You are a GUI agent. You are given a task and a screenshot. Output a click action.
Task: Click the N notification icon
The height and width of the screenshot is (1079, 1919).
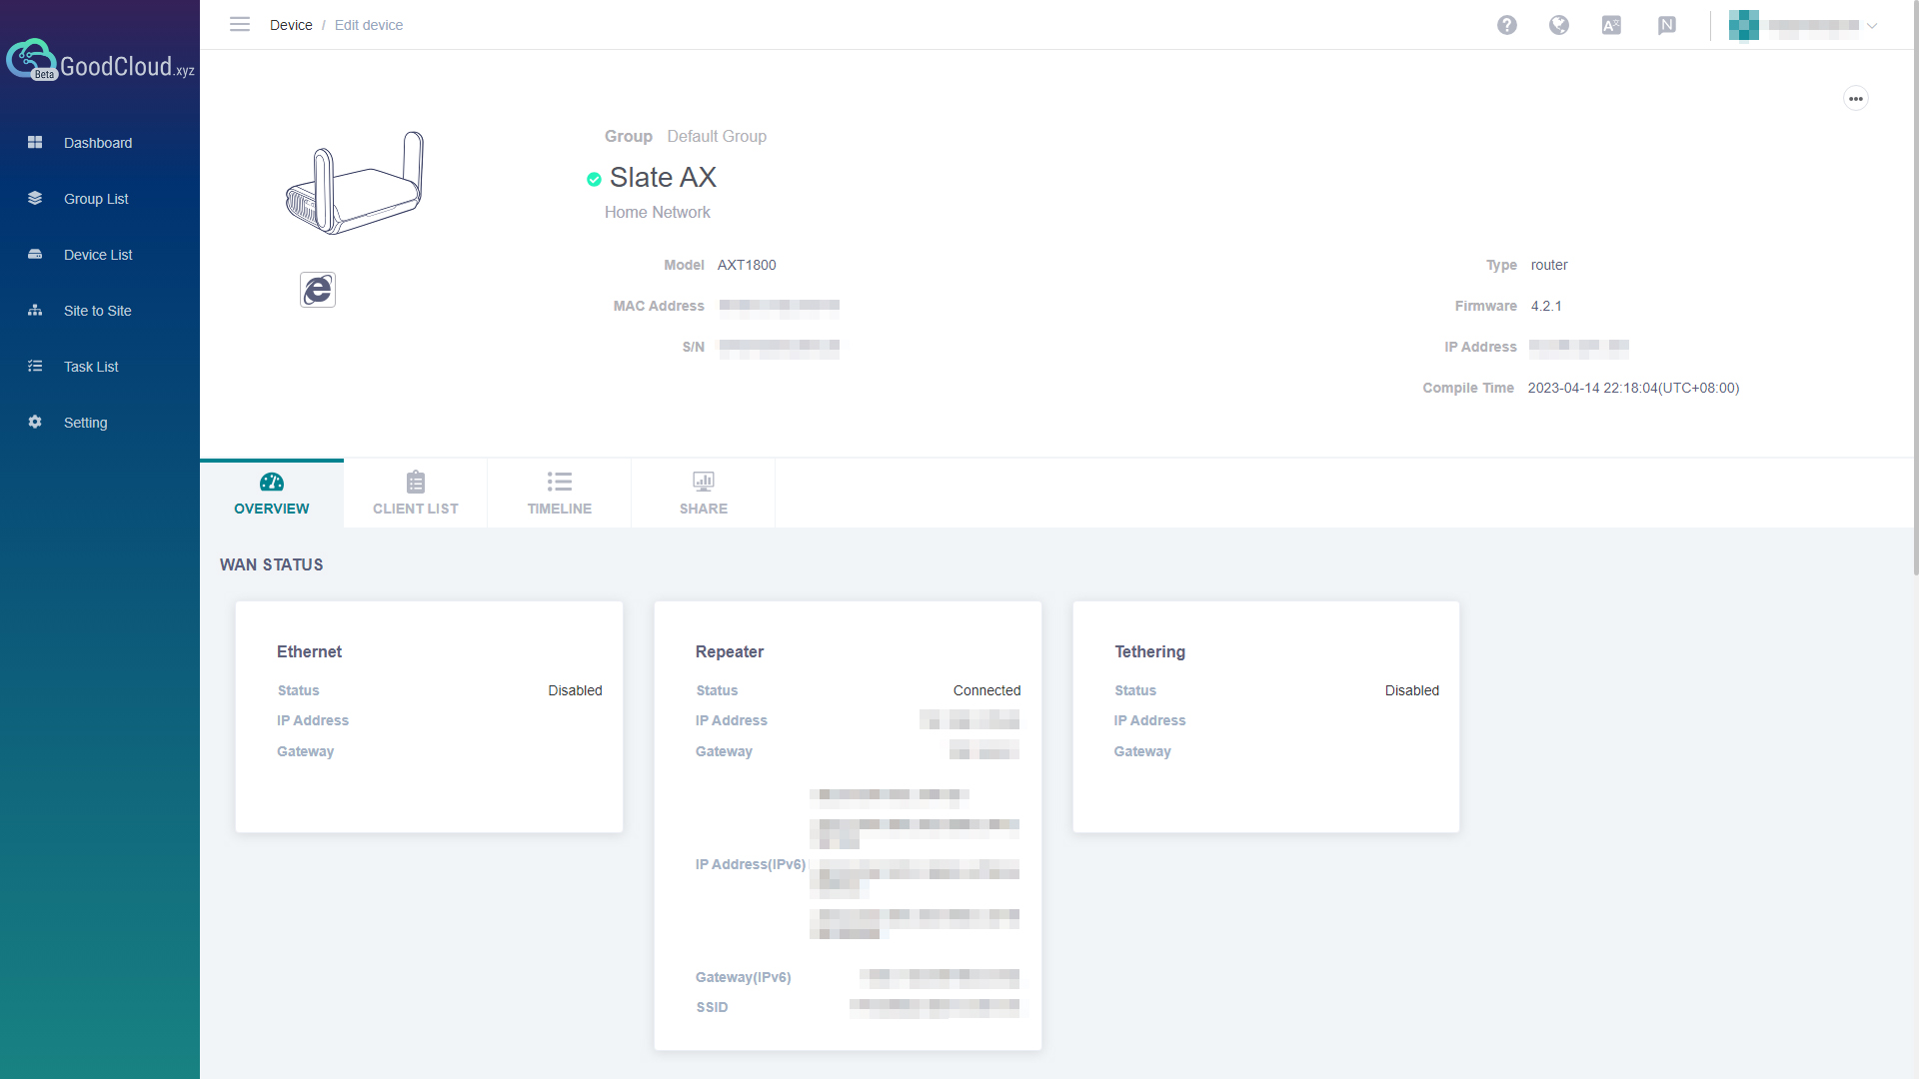coord(1667,25)
